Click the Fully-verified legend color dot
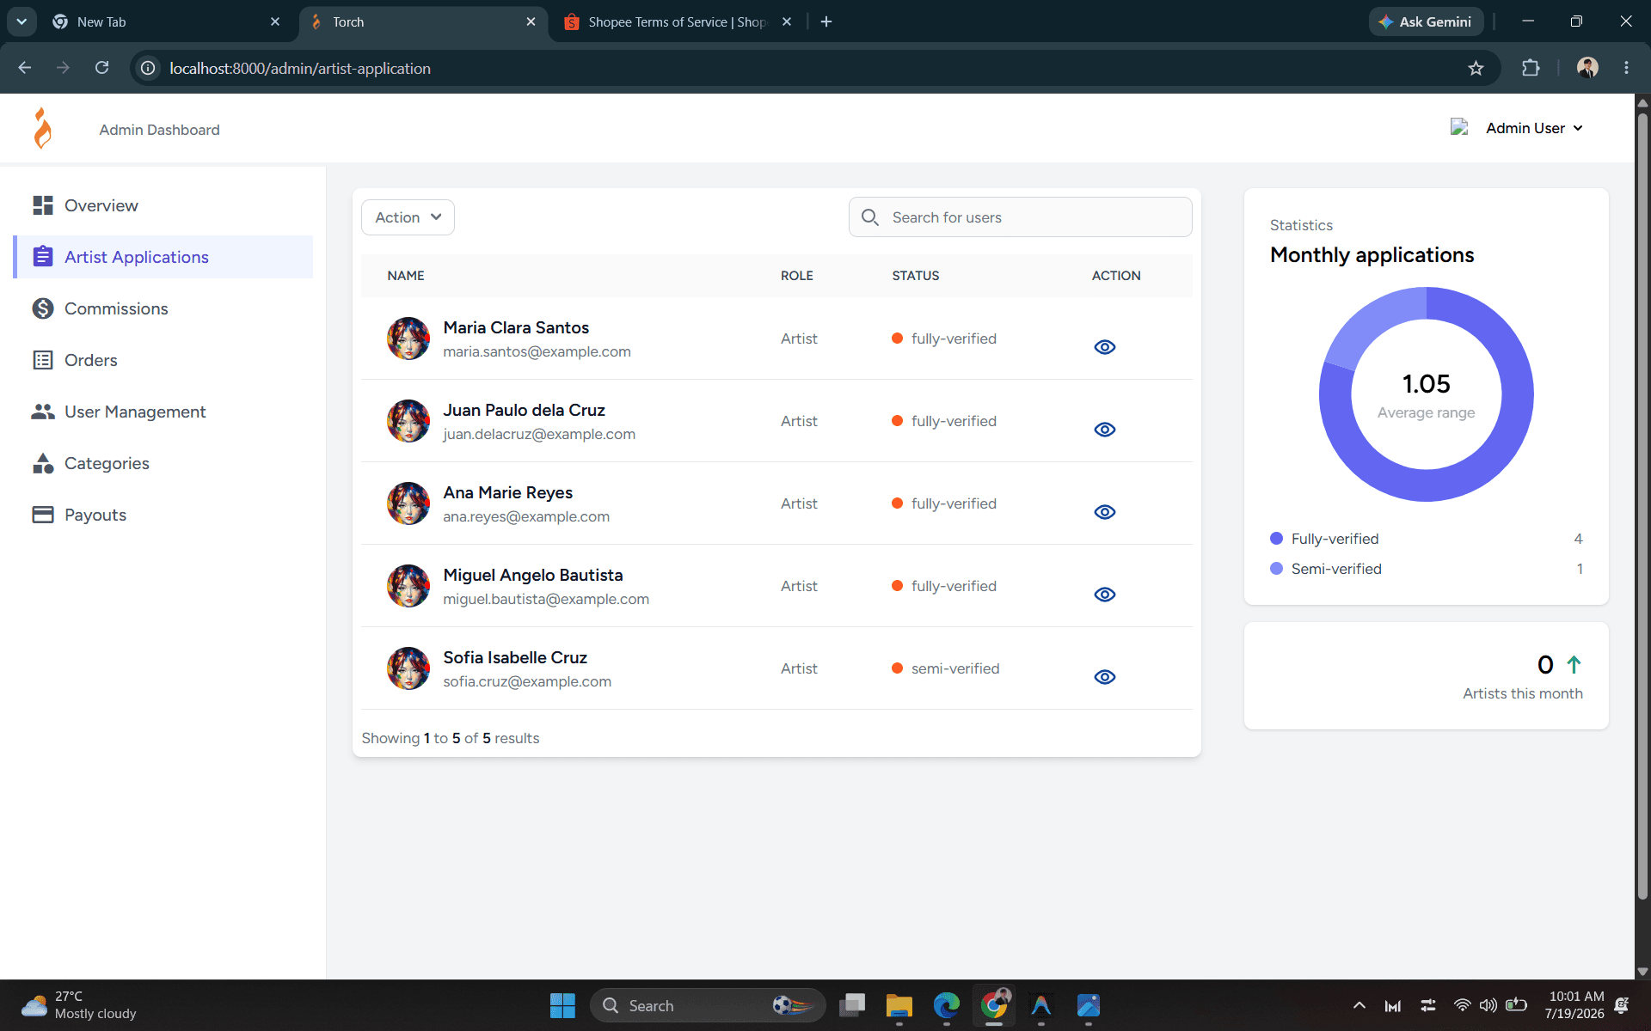The width and height of the screenshot is (1651, 1031). [1277, 539]
